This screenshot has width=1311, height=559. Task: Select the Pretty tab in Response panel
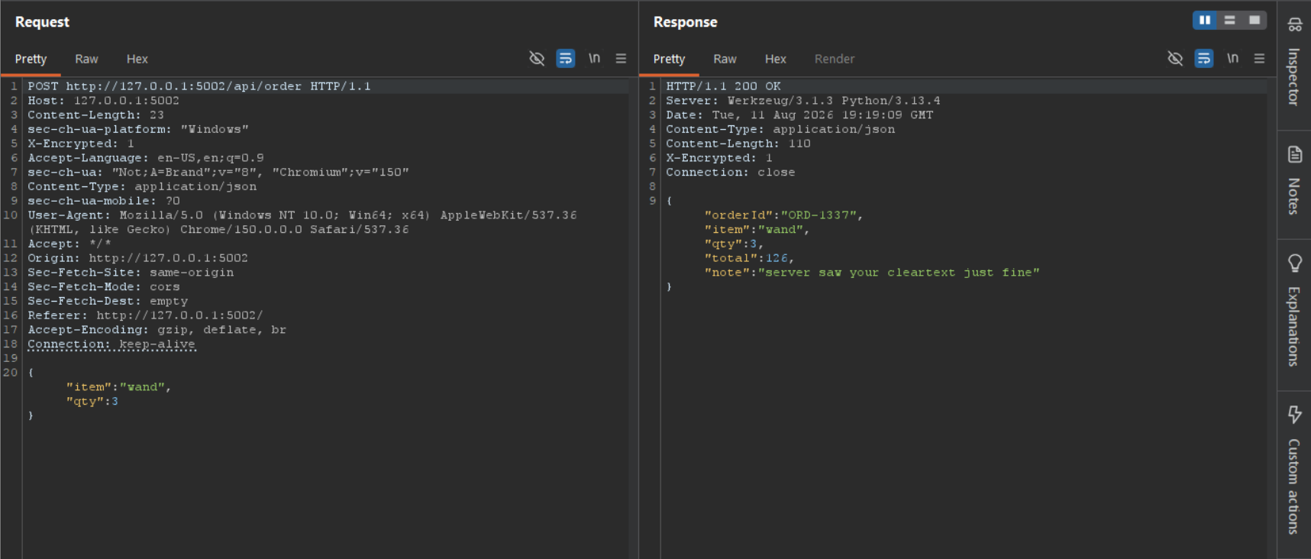669,59
